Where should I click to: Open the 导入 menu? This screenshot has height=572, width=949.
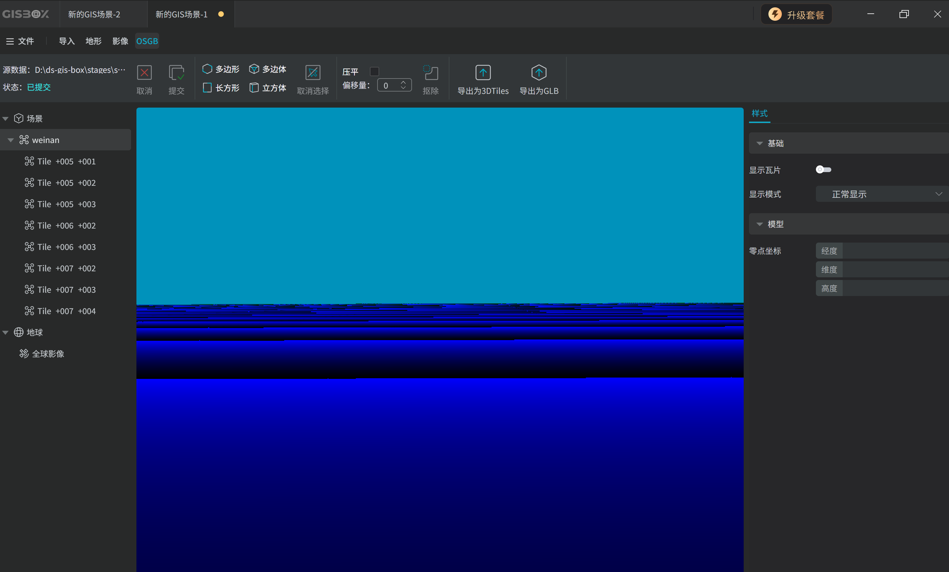pos(67,41)
